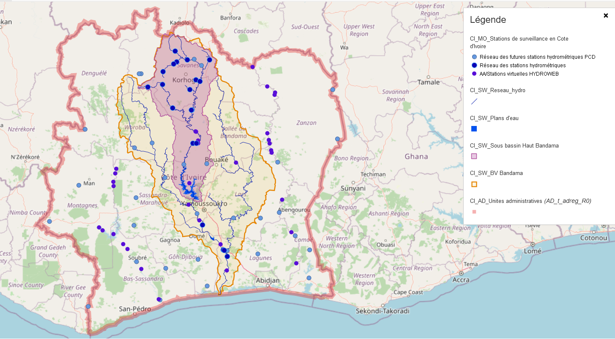Click the Abidjan city label on the map
This screenshot has height=339, width=615.
(268, 280)
